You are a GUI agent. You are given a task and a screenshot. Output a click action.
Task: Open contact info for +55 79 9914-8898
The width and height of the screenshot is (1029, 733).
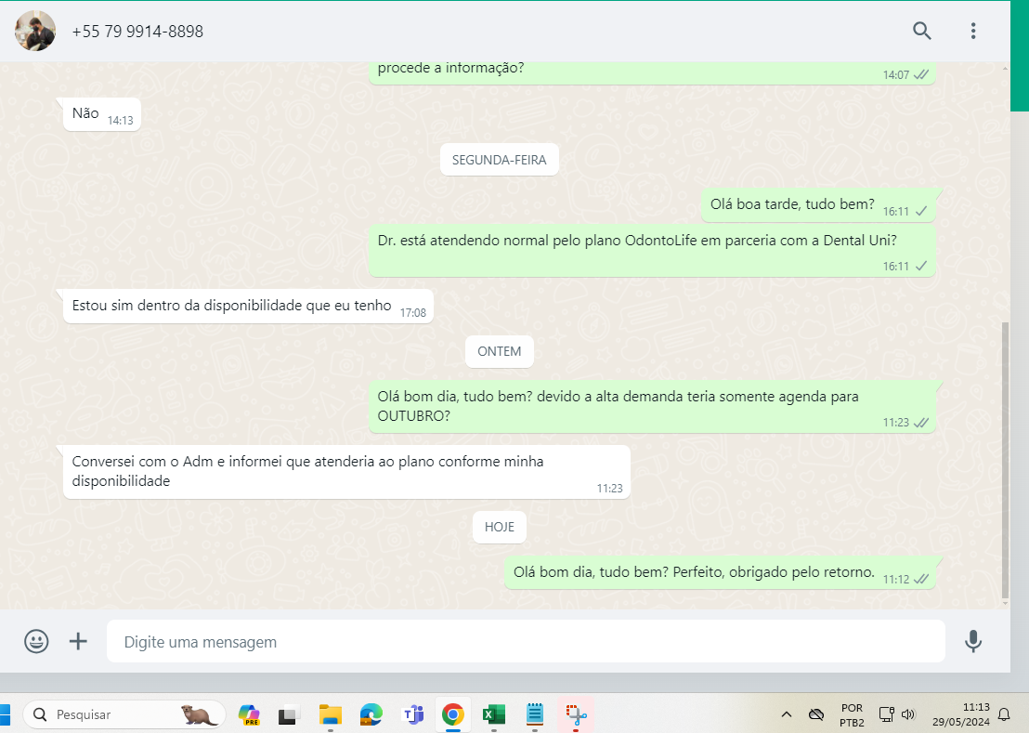[137, 32]
